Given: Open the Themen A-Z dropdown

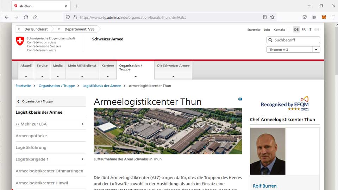Looking at the screenshot, I should pos(293,50).
